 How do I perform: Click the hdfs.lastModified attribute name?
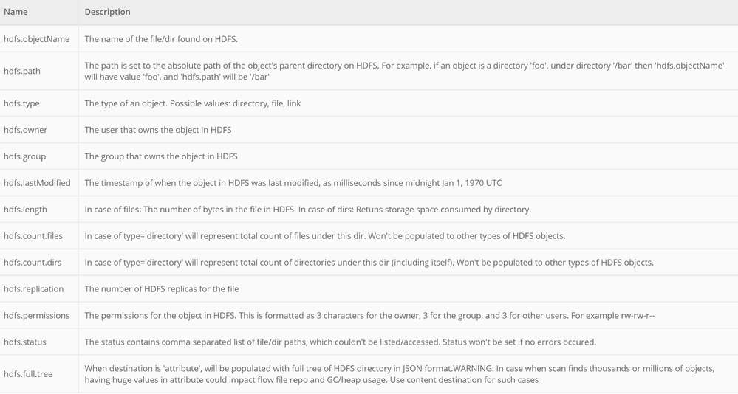coord(37,183)
